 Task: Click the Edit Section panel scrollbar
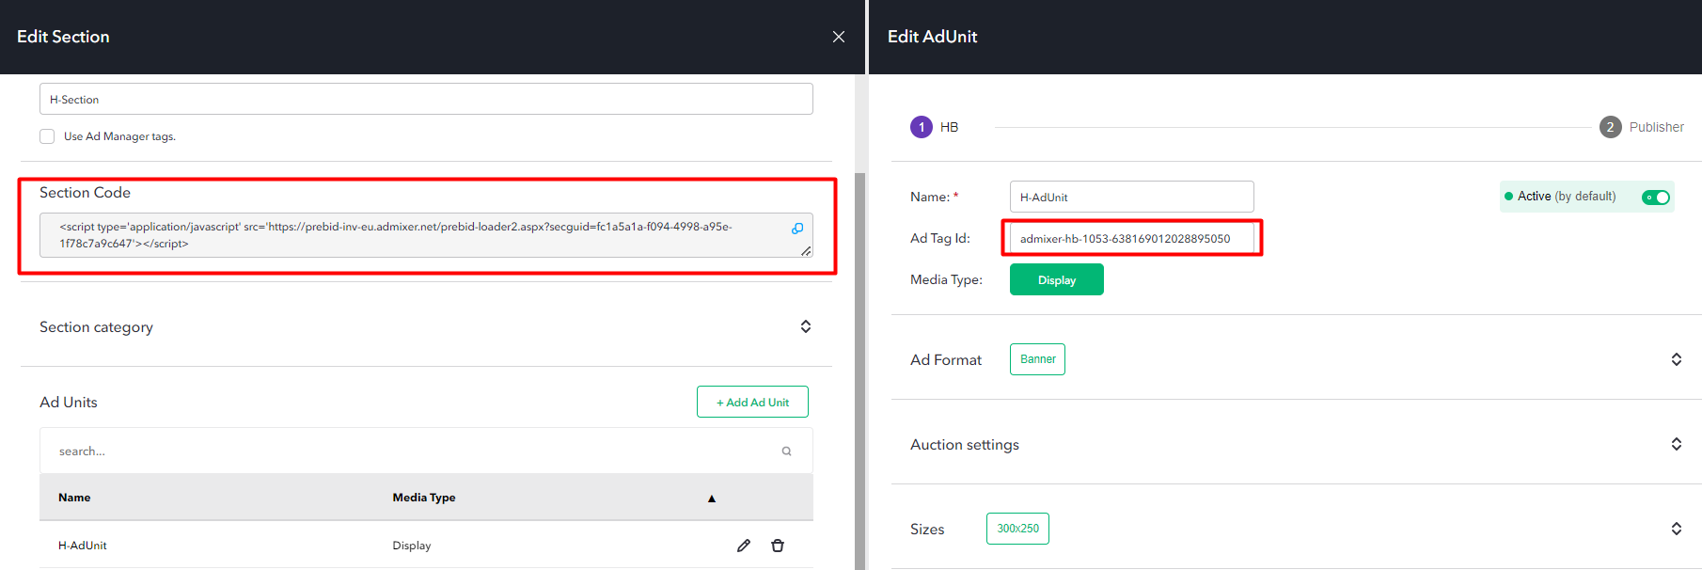point(859,371)
